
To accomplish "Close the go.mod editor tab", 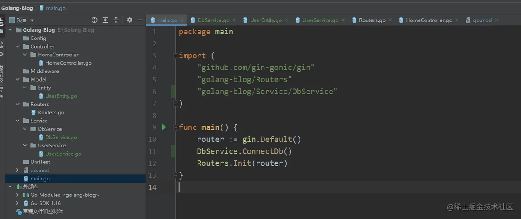I will coord(497,20).
